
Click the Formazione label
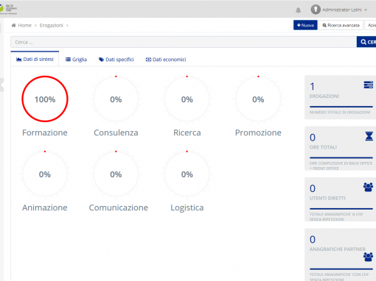45,132
